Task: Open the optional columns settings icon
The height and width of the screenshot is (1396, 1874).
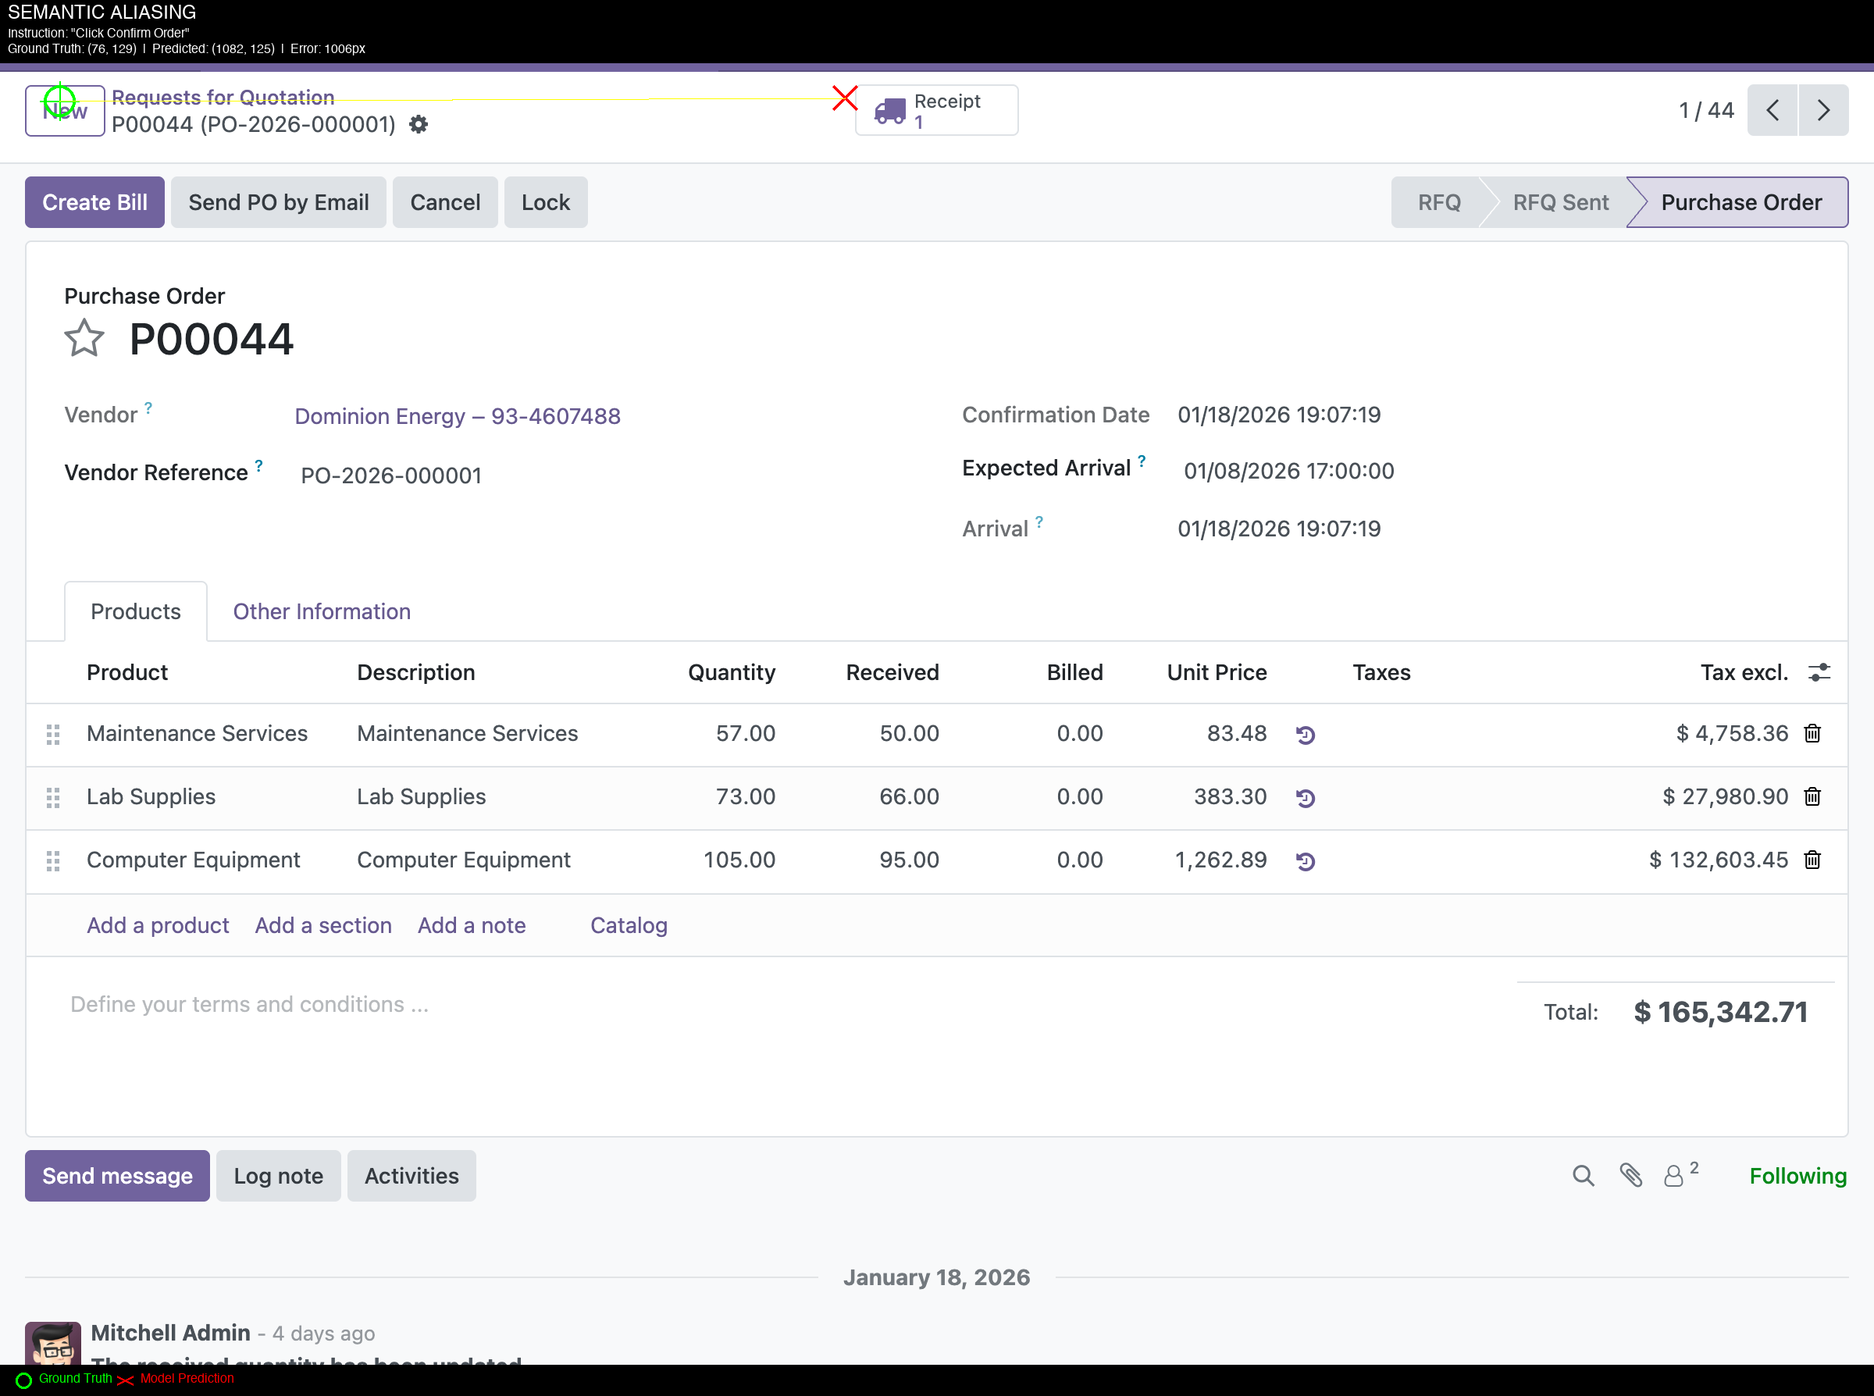Action: pyautogui.click(x=1819, y=673)
